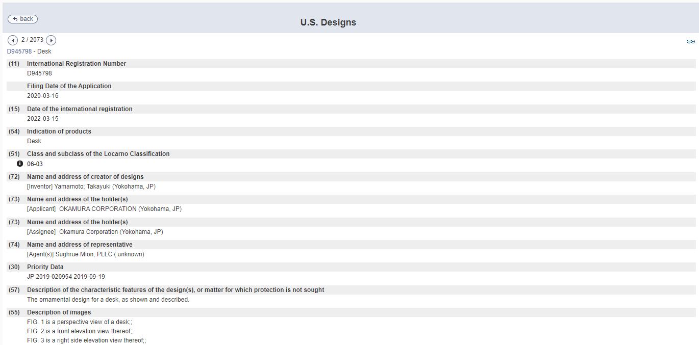Click the ornamental design description text
Screen dimensions: 699x345
pyautogui.click(x=108, y=300)
